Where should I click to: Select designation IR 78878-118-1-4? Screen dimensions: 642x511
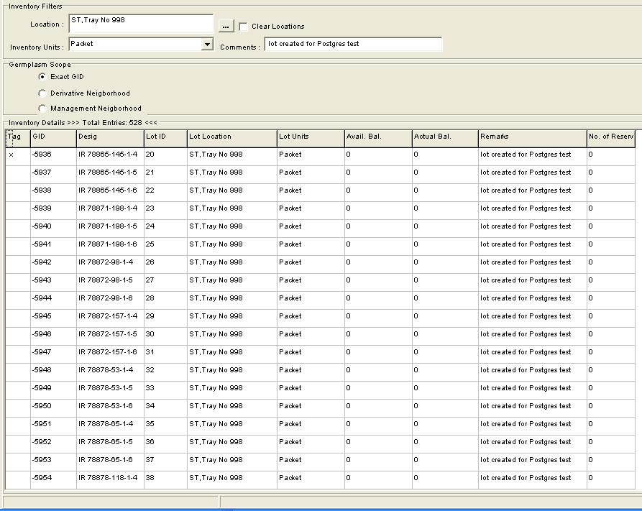pyautogui.click(x=111, y=480)
